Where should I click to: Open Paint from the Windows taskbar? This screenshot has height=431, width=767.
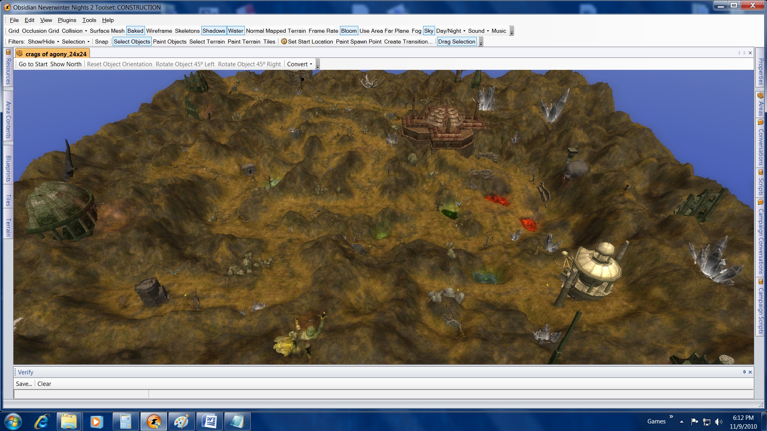coord(181,421)
